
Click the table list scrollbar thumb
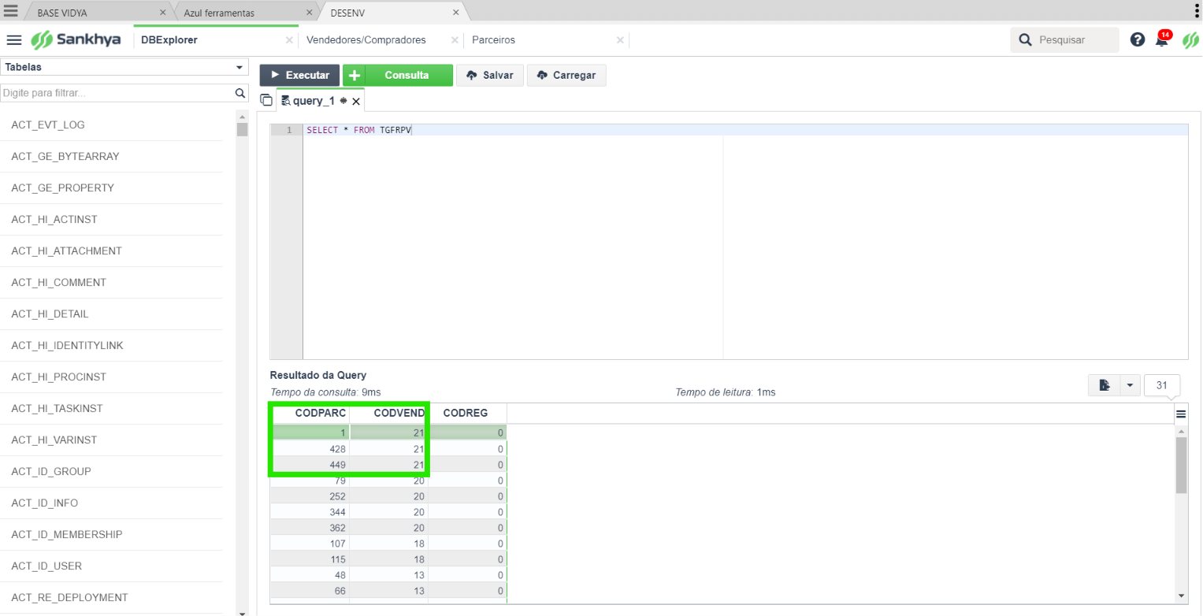pos(243,129)
